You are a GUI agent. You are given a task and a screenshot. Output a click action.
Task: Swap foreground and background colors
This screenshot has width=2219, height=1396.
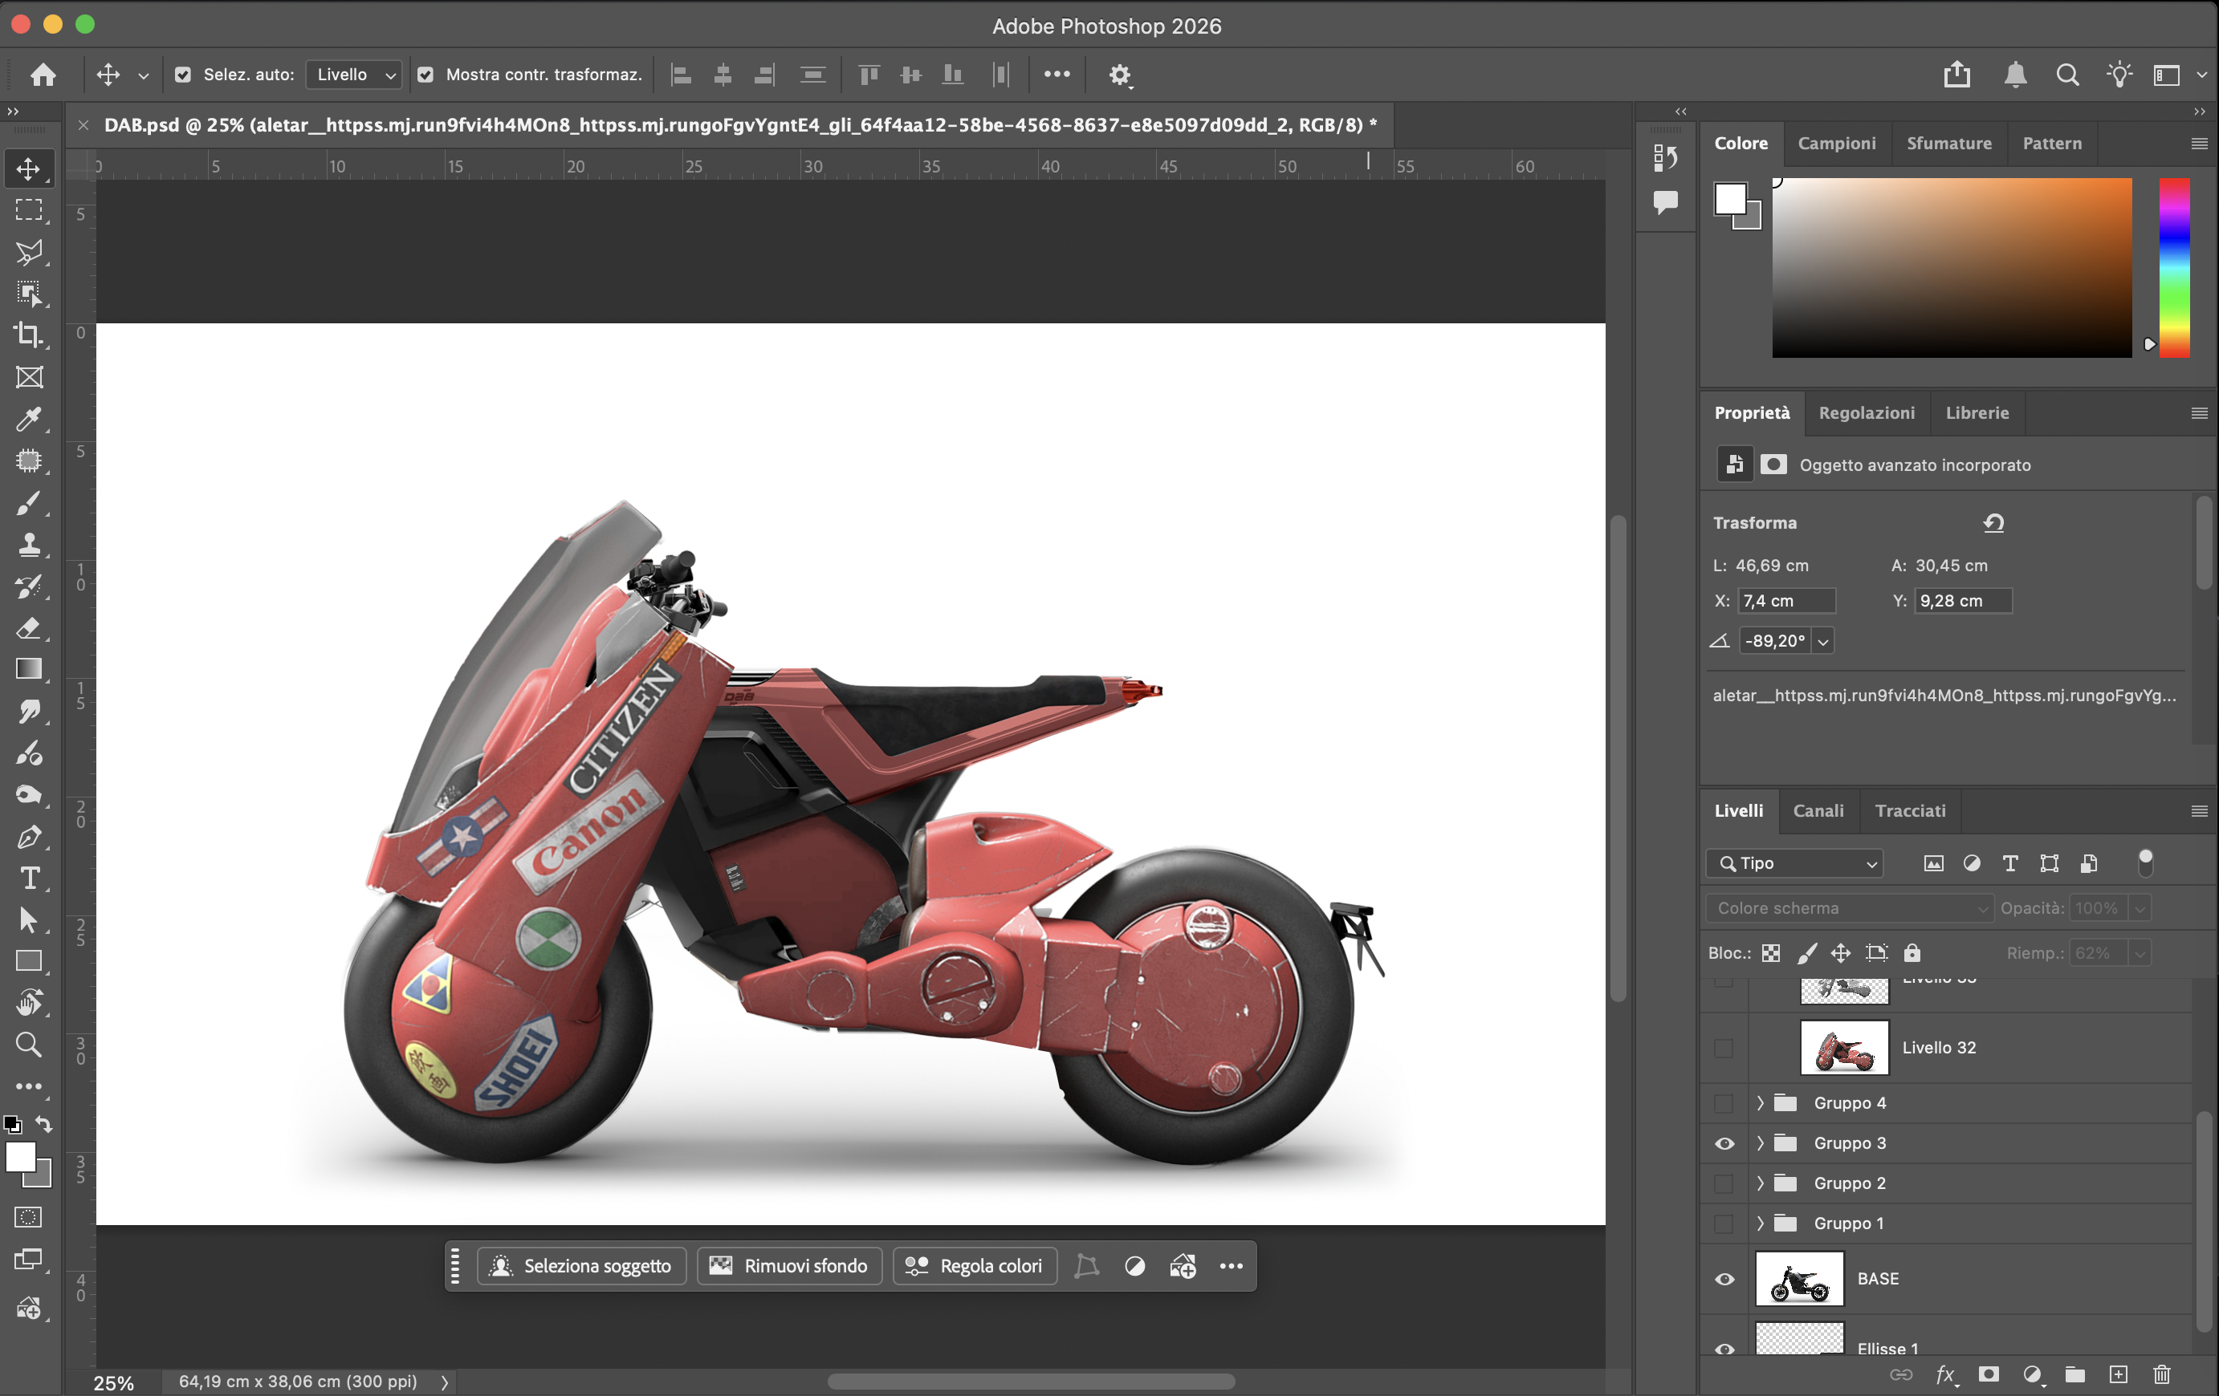(x=43, y=1124)
